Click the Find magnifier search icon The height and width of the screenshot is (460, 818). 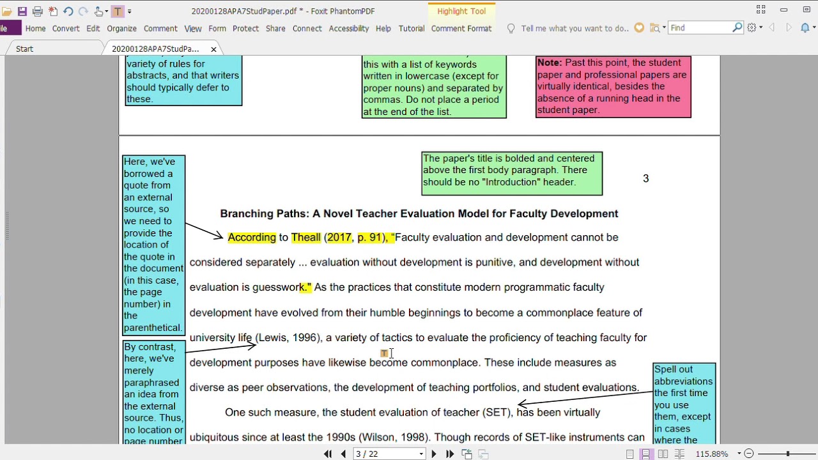pos(737,27)
